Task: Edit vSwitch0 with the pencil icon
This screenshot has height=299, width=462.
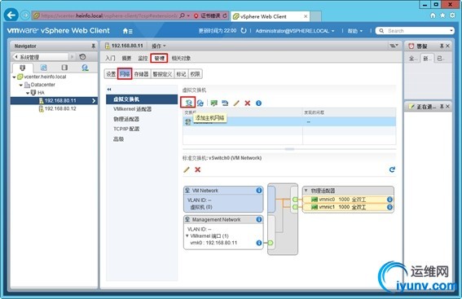Action: (x=187, y=169)
